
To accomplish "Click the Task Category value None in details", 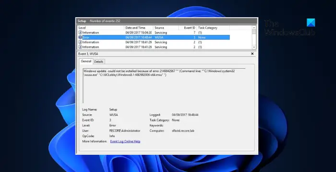I will pyautogui.click(x=176, y=120).
